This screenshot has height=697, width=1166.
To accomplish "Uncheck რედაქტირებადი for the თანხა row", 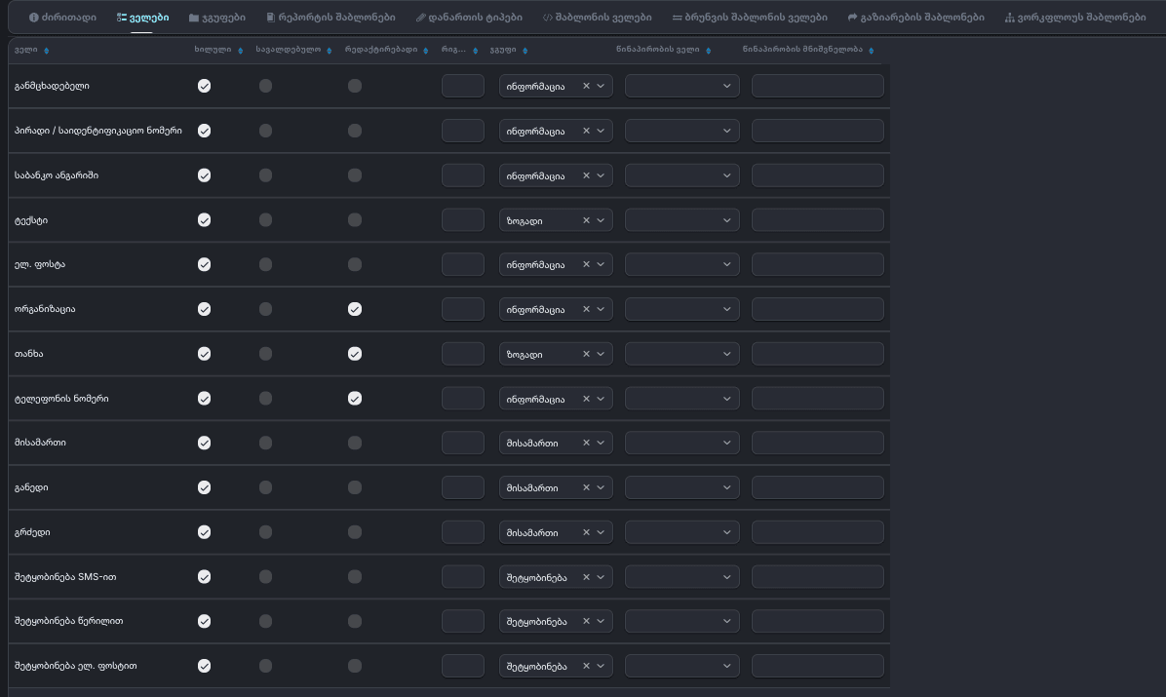I will pos(355,354).
